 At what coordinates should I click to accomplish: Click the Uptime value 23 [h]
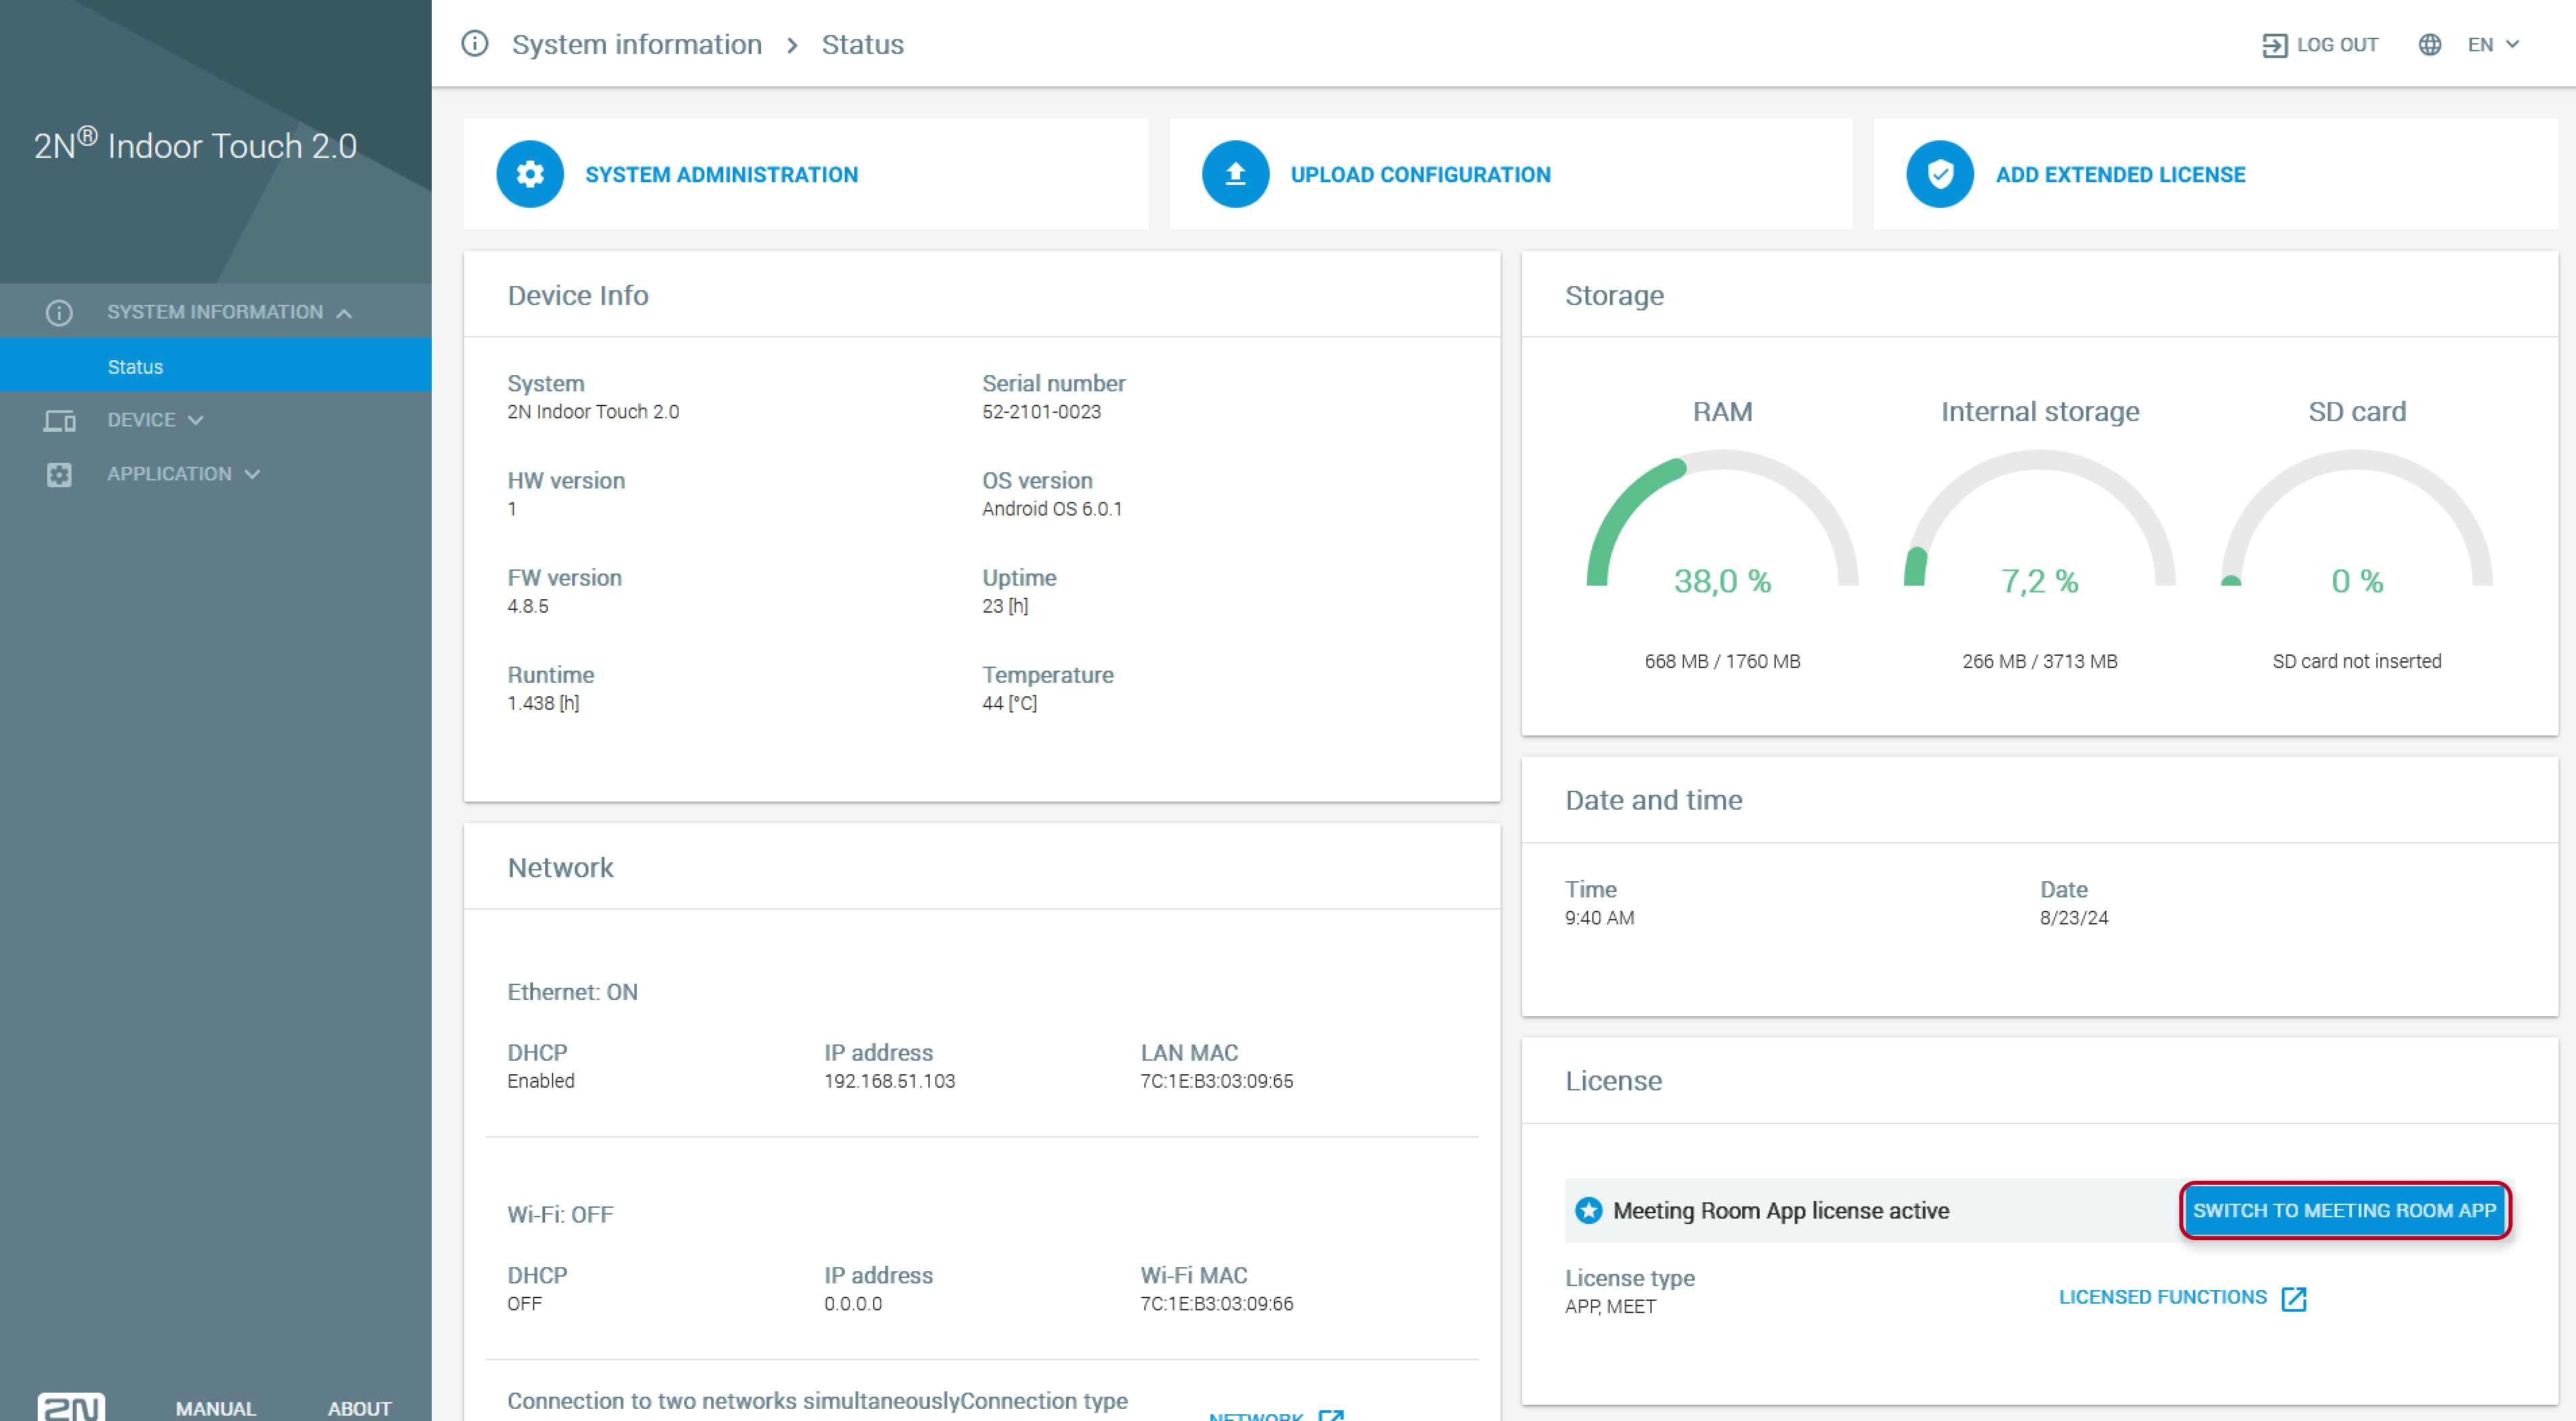[1004, 606]
